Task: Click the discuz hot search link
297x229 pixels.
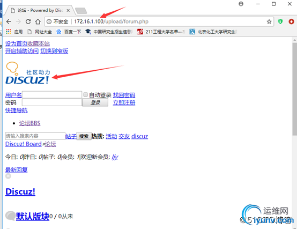Action: tap(139, 136)
